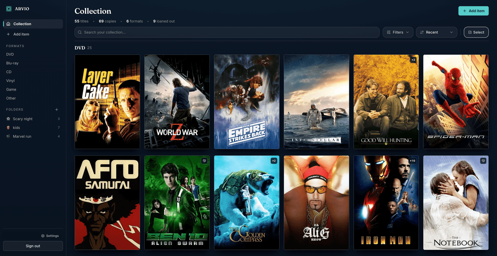Image resolution: width=497 pixels, height=256 pixels.
Task: Click the home icon beside Collection
Action: point(8,24)
